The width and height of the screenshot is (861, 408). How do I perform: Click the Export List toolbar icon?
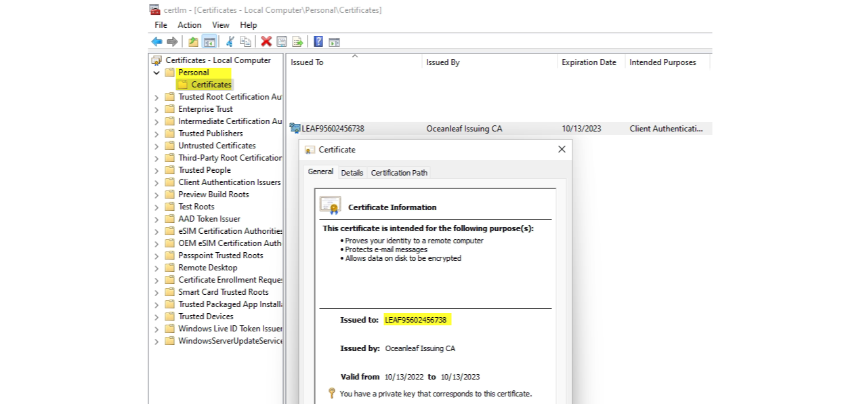297,41
